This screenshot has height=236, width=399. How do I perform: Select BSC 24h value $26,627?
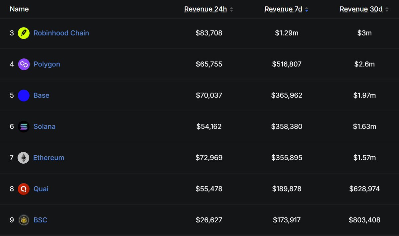pyautogui.click(x=209, y=220)
